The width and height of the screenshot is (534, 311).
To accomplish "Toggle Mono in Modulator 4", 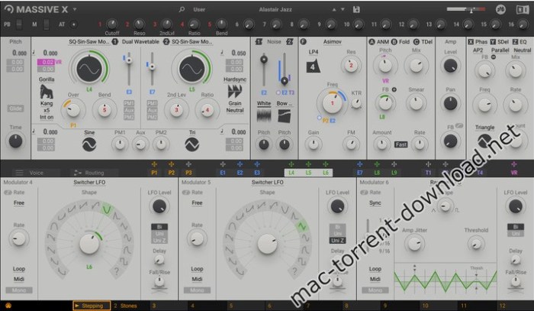I will [19, 290].
